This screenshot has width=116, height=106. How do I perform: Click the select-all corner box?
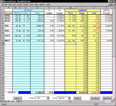tap(3, 8)
